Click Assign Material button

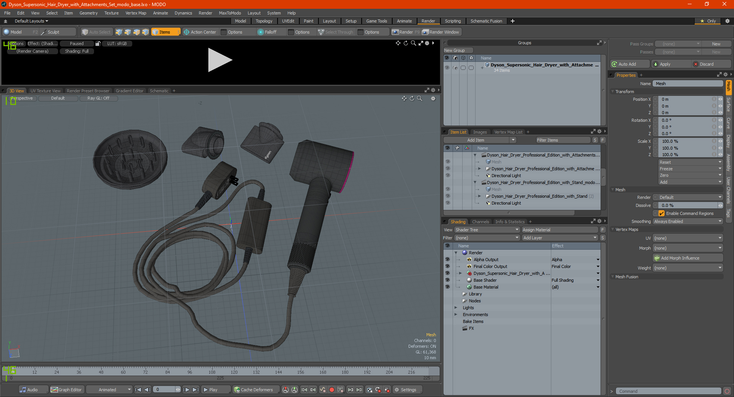(x=560, y=230)
